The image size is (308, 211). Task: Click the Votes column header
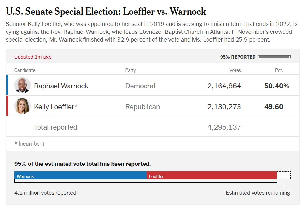click(x=235, y=70)
